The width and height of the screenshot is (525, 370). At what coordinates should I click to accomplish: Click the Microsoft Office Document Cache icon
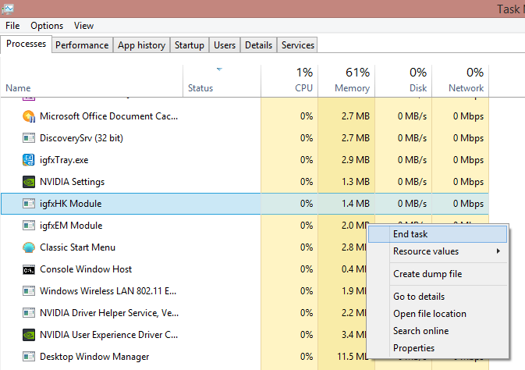point(29,116)
